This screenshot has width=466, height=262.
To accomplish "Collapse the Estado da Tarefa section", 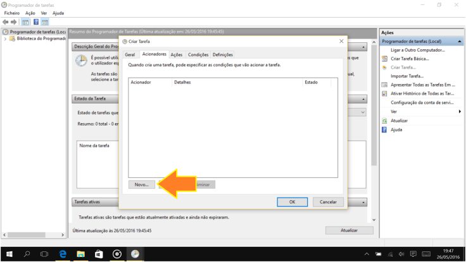I will (363, 99).
